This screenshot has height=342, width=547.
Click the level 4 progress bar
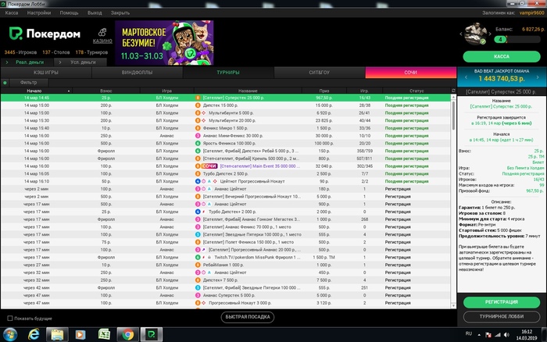click(x=517, y=39)
